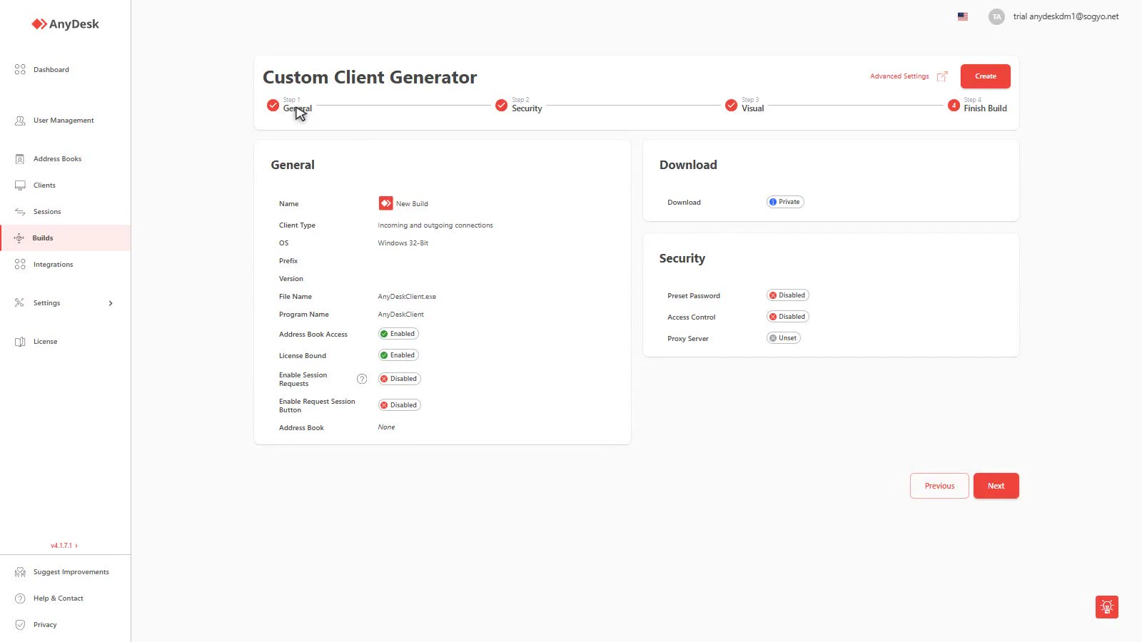Click the Windows 32-Bit OS value
This screenshot has width=1142, height=642.
[403, 243]
